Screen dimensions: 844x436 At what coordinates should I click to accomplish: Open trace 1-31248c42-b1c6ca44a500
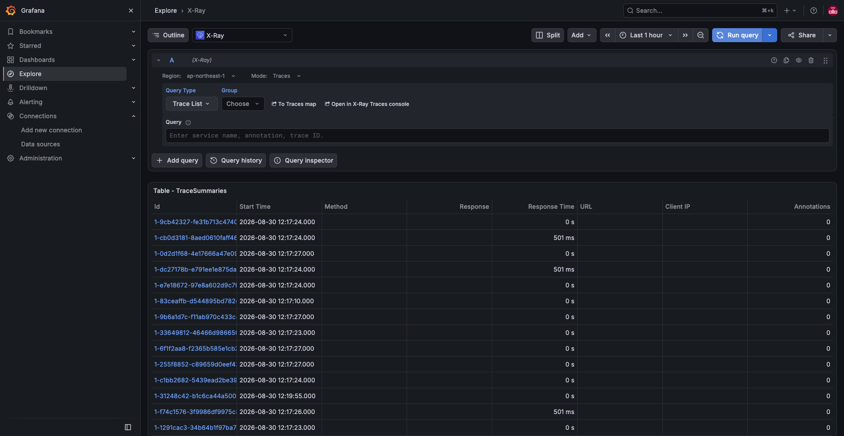[x=195, y=396]
